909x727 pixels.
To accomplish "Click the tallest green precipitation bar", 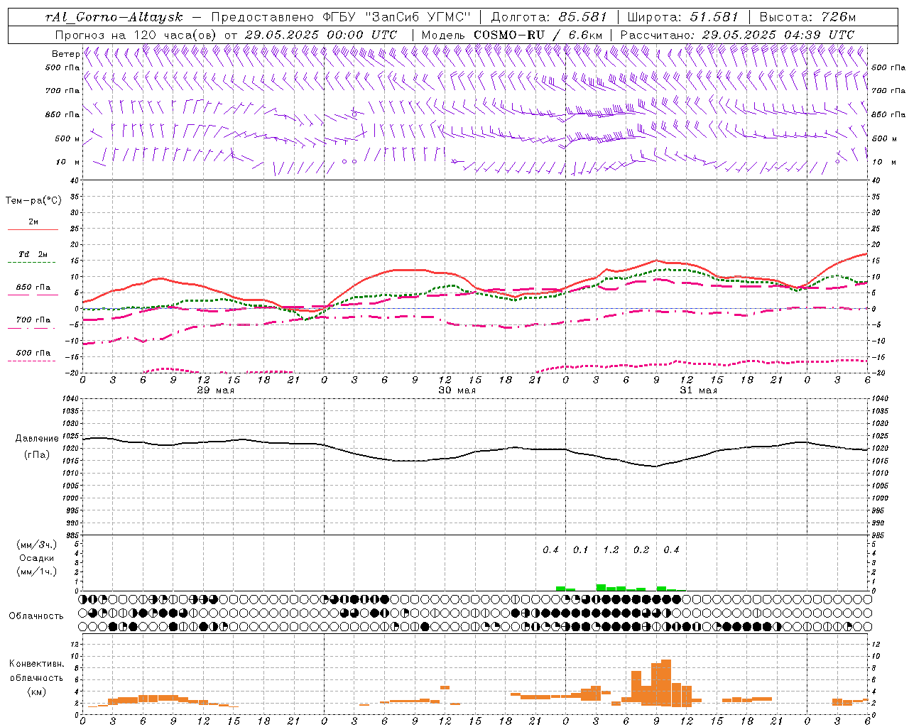I will [601, 587].
